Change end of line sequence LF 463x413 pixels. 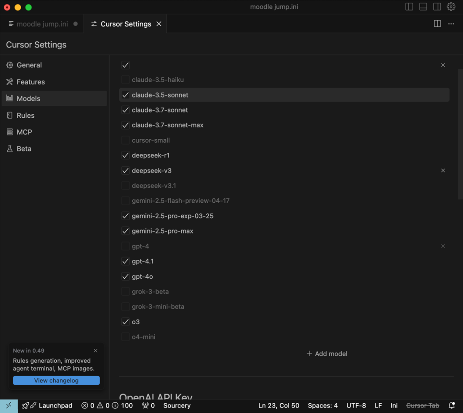click(x=378, y=406)
